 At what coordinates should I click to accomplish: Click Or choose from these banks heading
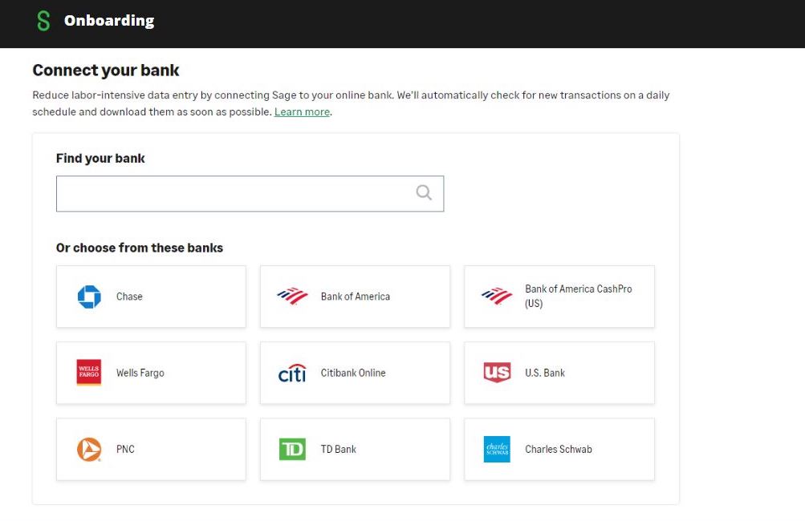pyautogui.click(x=140, y=248)
